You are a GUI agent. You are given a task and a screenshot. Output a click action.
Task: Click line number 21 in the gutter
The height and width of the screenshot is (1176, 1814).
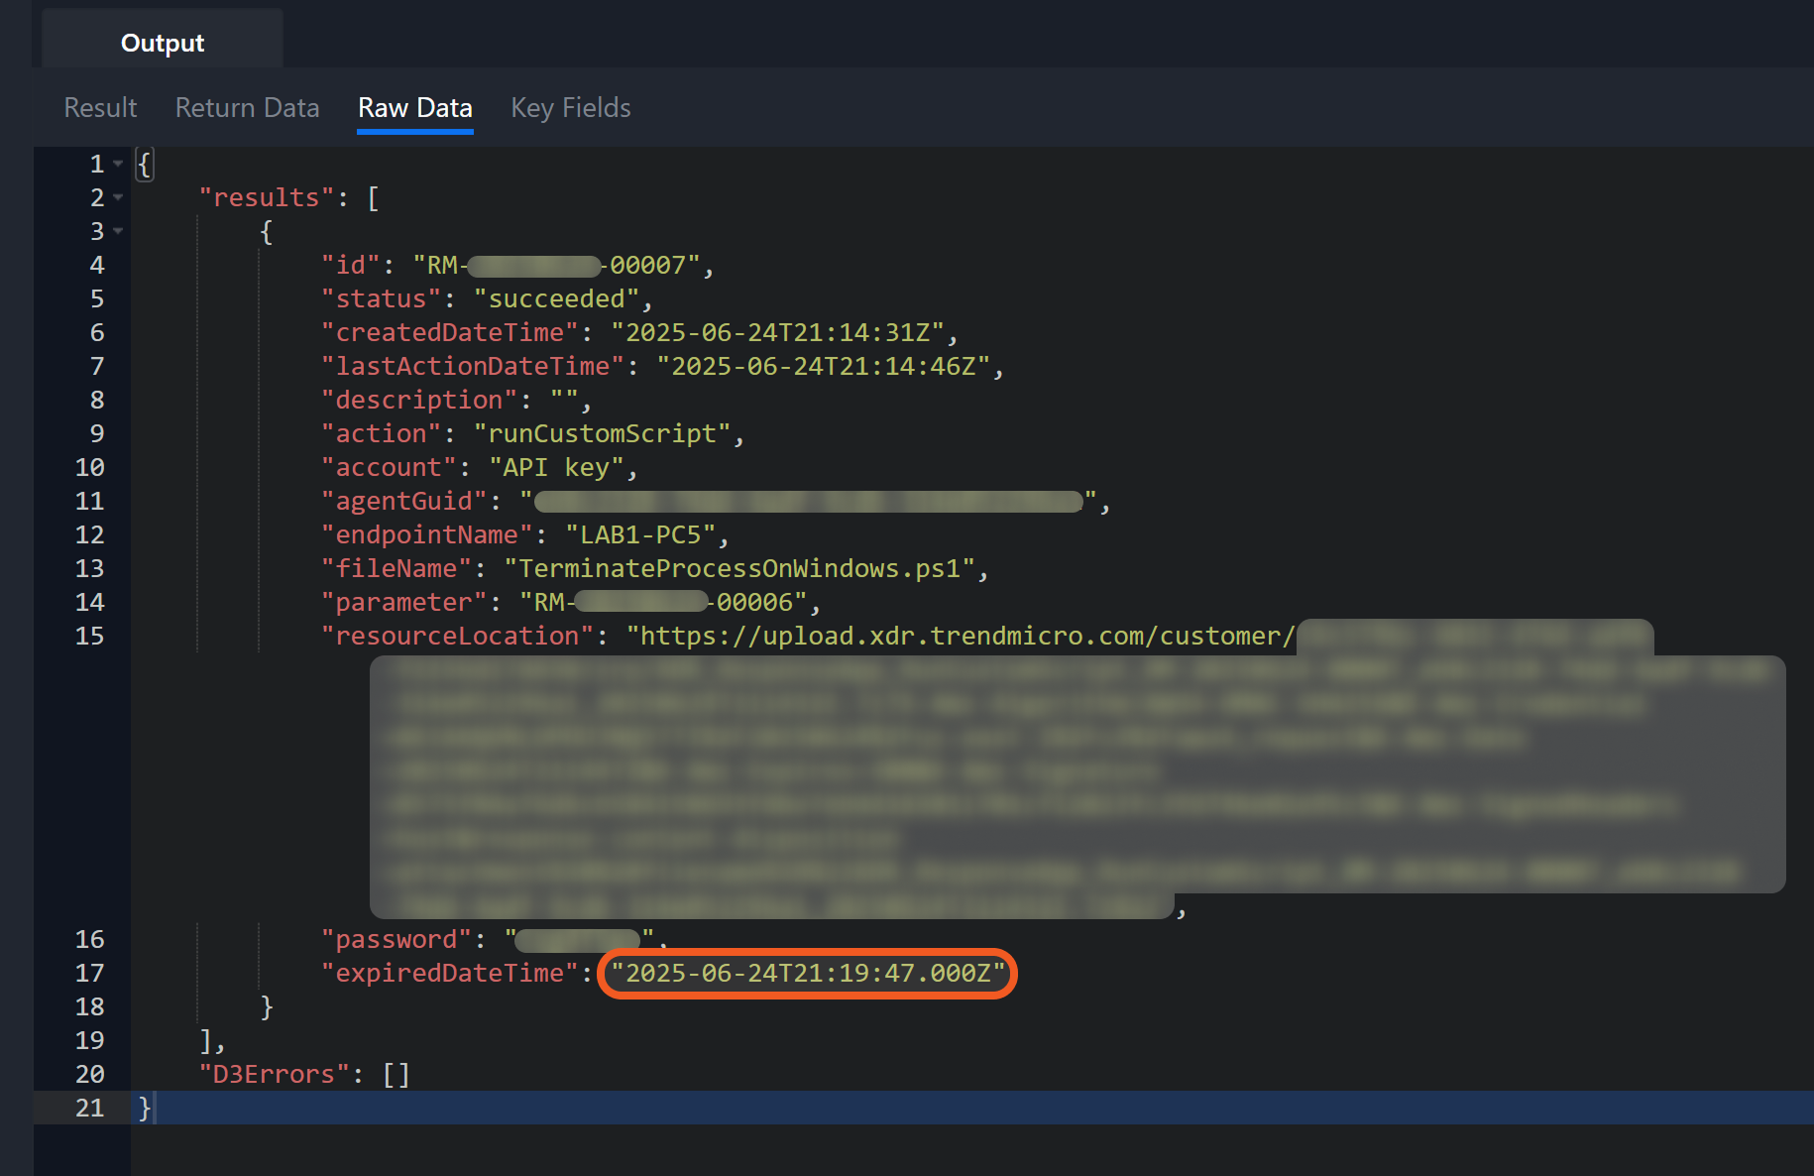click(89, 1108)
